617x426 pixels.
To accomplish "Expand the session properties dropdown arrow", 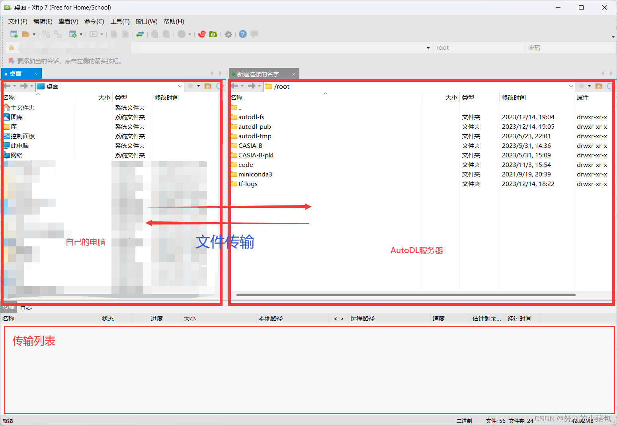I will (x=81, y=34).
